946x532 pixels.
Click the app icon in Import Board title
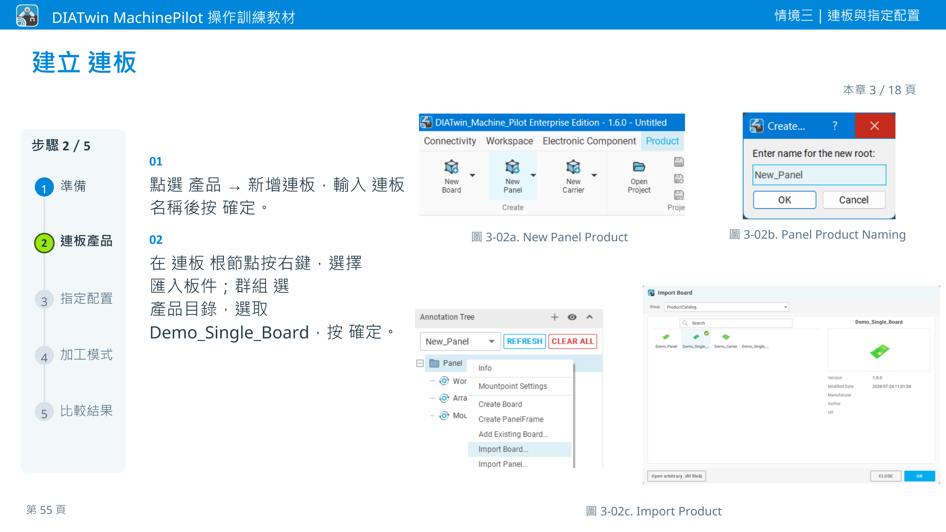[x=651, y=293]
